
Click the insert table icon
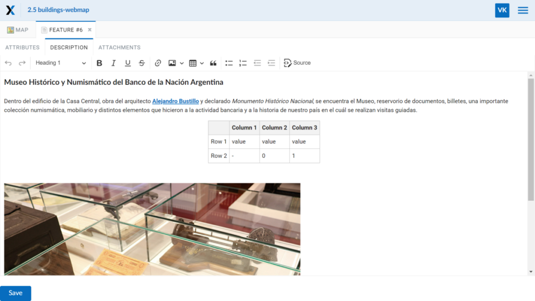coord(193,63)
